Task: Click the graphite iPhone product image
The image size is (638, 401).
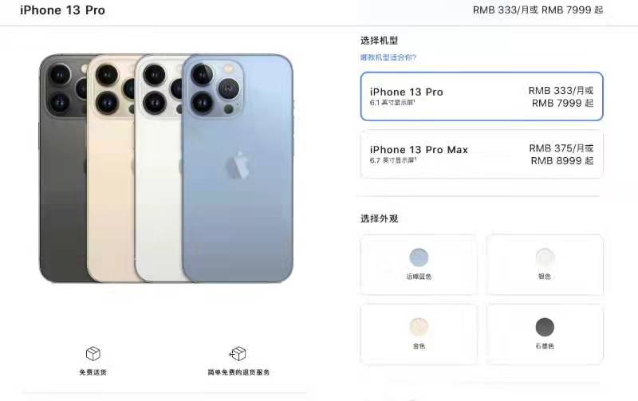Action: click(63, 168)
